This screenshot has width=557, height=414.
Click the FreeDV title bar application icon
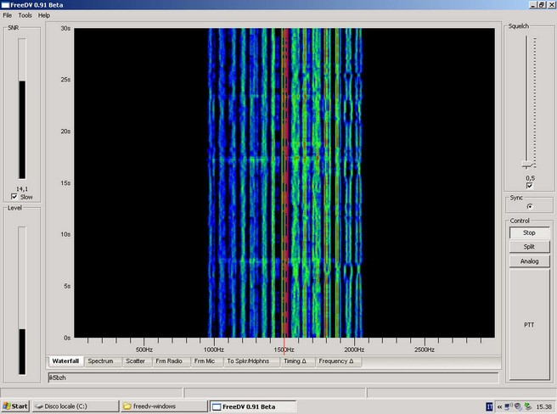[x=5, y=5]
